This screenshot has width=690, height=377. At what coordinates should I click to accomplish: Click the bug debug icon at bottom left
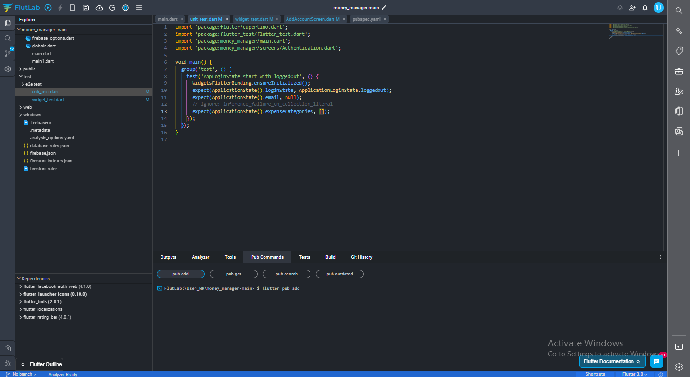pos(8,364)
